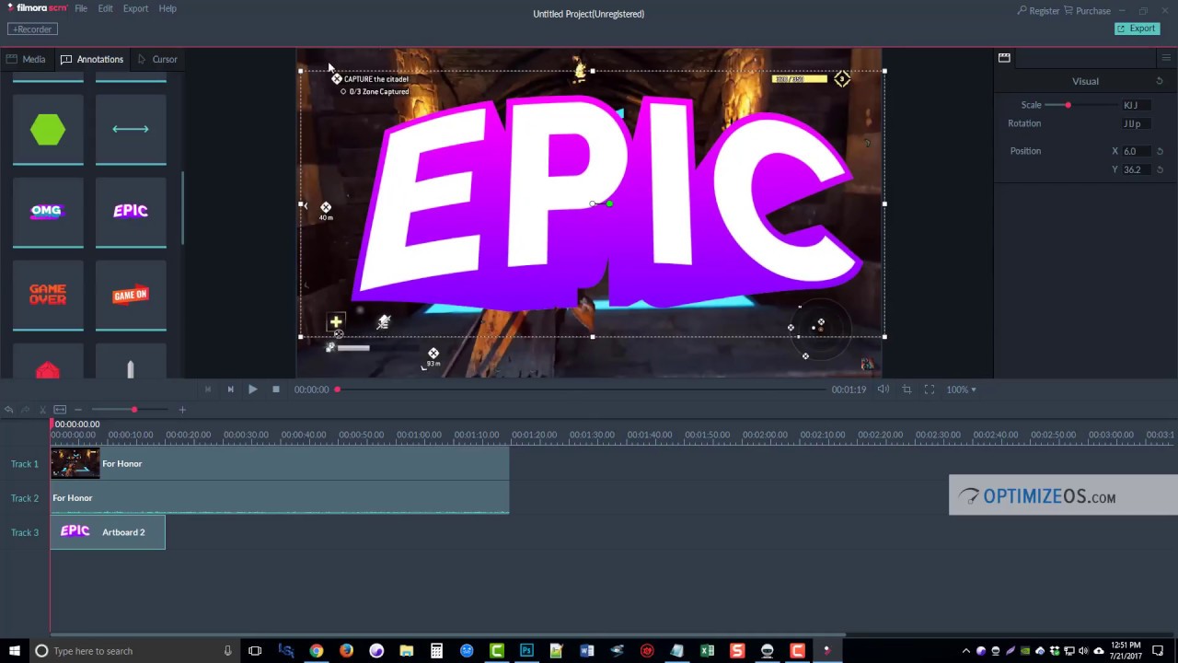This screenshot has width=1178, height=663.
Task: Switch to the Annotations tab
Action: (x=92, y=59)
